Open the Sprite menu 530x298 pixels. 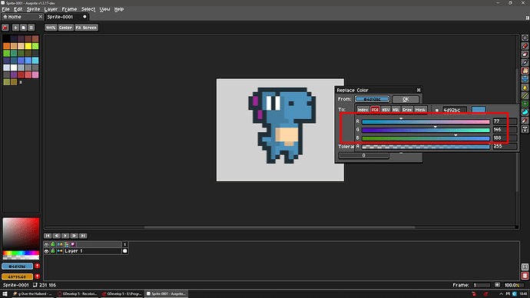(x=33, y=9)
